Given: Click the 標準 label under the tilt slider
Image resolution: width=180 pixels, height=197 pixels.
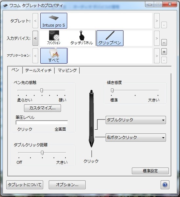Looking at the screenshot, I should [114, 100].
